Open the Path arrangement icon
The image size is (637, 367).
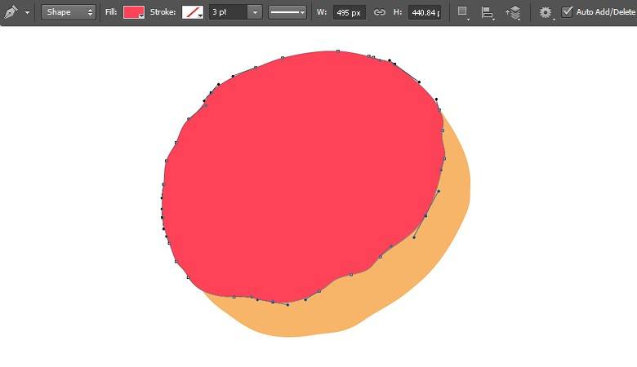[514, 12]
